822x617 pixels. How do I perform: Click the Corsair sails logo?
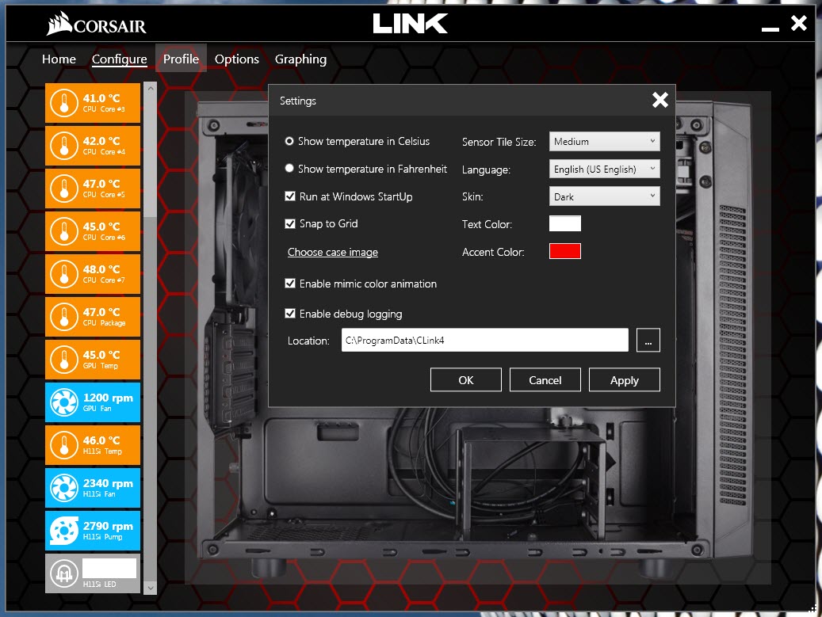[x=59, y=24]
